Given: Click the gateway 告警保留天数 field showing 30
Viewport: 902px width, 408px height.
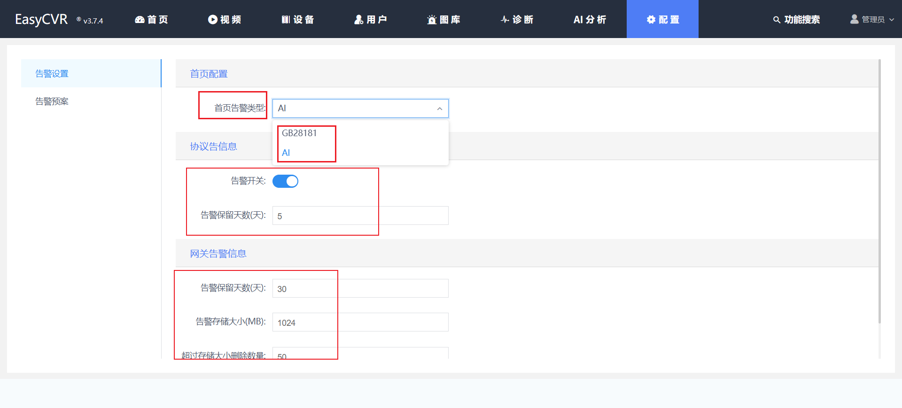Looking at the screenshot, I should tap(360, 289).
